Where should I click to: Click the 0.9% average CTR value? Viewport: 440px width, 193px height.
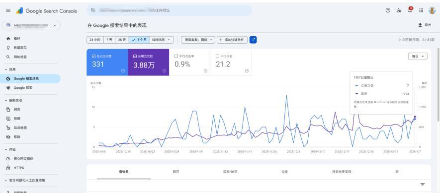point(182,64)
